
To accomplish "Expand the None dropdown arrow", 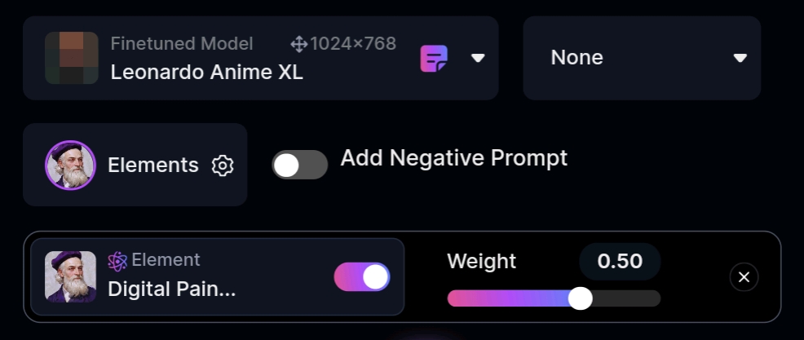I will click(740, 58).
